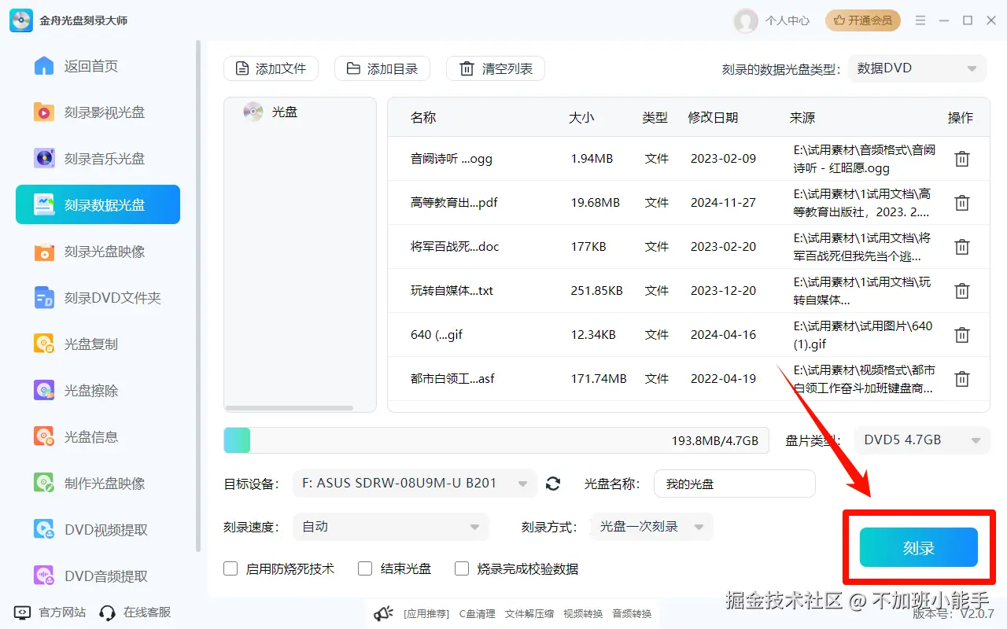
Task: Open the 目标设备 ASUS SDRW drive dropdown
Action: tap(415, 484)
